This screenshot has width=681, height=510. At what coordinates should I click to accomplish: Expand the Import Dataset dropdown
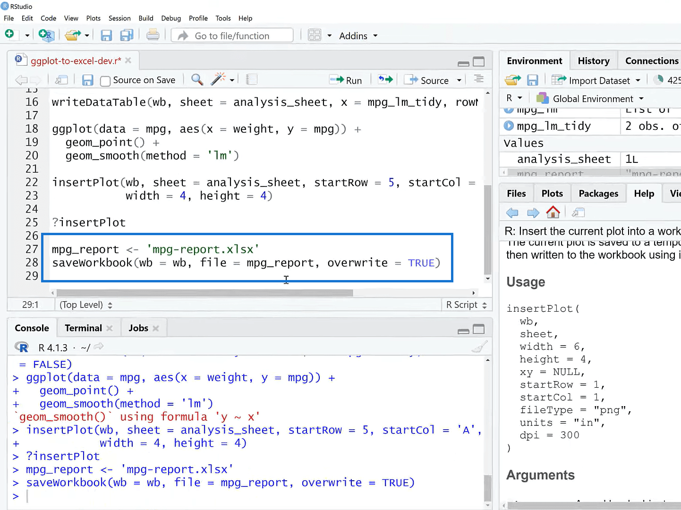[638, 81]
